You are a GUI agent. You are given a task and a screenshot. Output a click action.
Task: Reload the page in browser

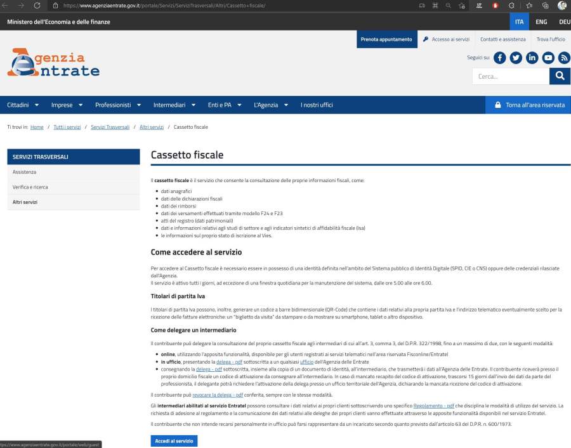[x=37, y=5]
